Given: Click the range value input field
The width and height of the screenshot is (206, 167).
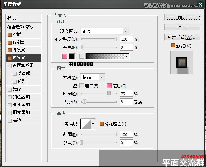Looking at the screenshot, I should point(126,135).
